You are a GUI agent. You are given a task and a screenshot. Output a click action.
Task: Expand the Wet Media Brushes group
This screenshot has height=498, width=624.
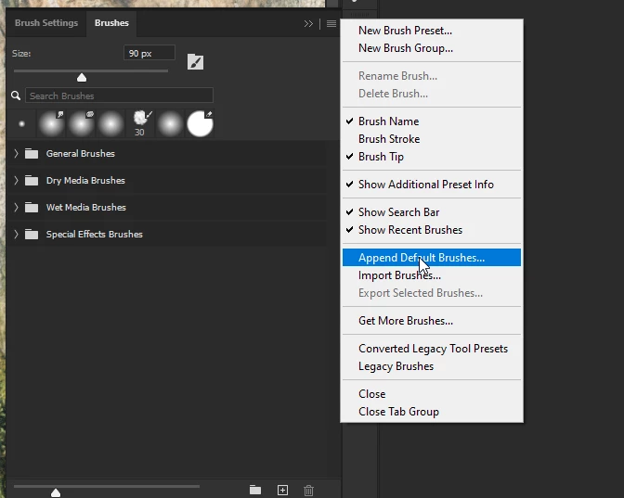[x=16, y=208]
